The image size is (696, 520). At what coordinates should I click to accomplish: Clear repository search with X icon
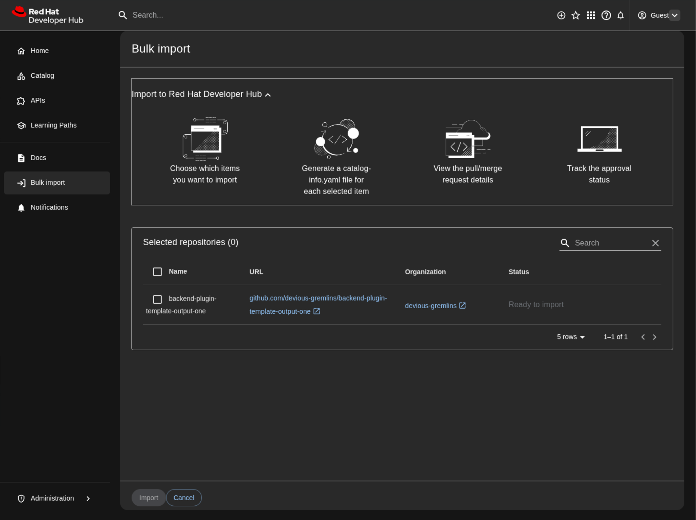click(x=655, y=243)
